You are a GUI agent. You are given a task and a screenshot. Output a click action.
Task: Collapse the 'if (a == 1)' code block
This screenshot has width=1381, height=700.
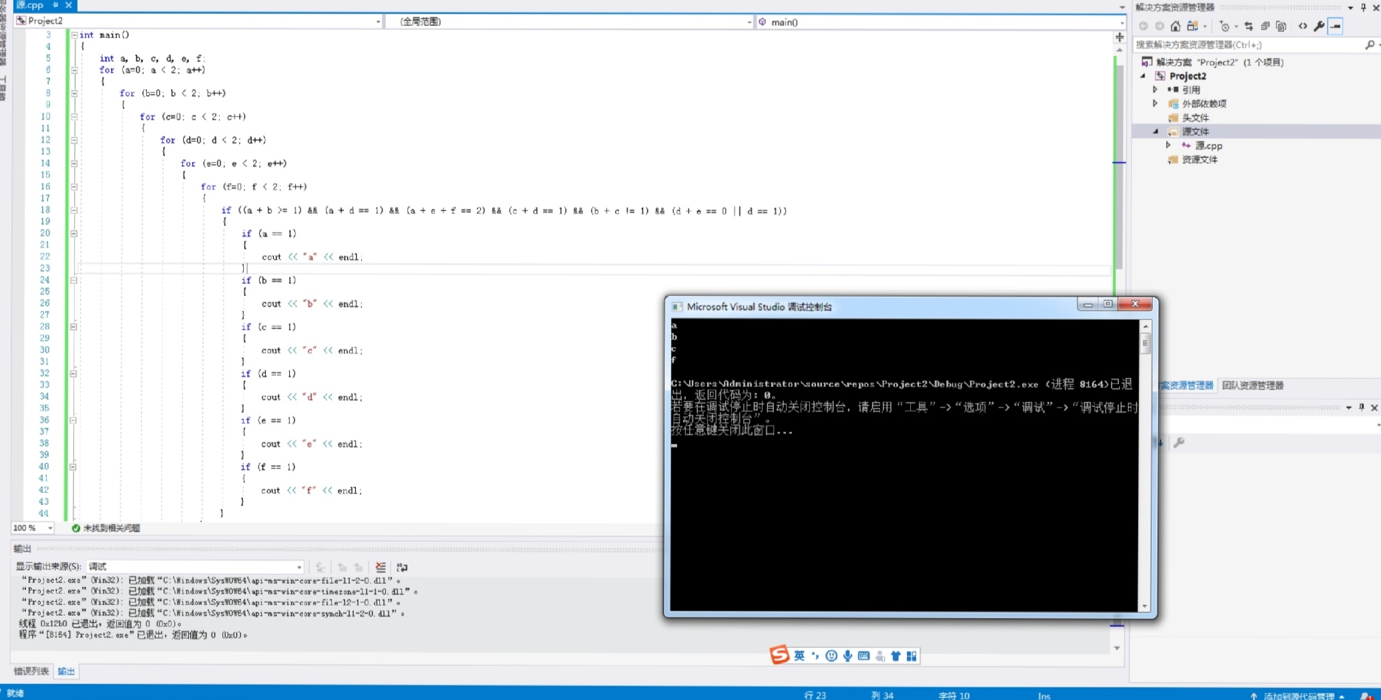point(74,234)
